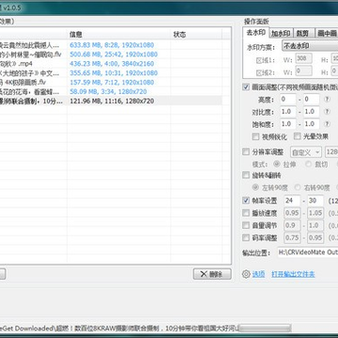Enable the 光晕效果 checkbox
The height and width of the screenshot is (338, 338).
pyautogui.click(x=298, y=136)
